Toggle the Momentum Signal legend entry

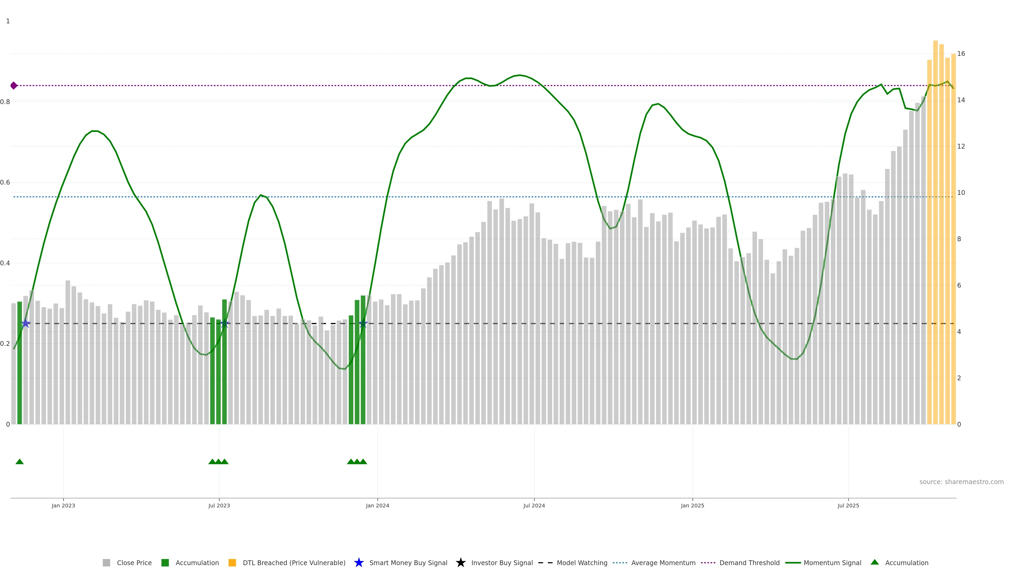(x=832, y=563)
